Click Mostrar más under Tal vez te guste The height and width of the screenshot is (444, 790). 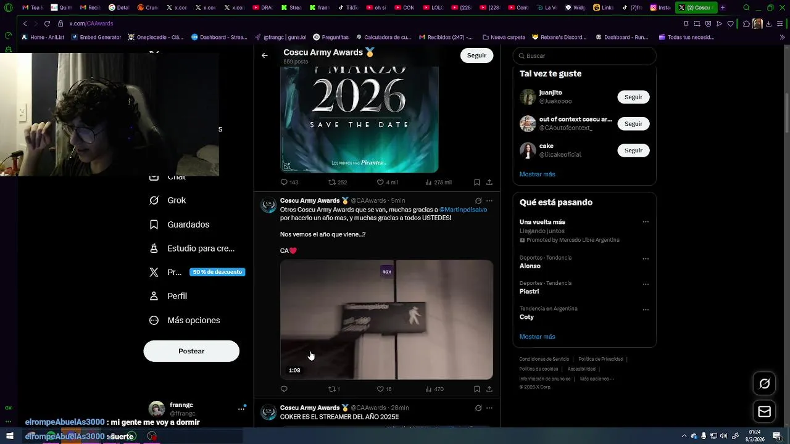(x=537, y=174)
